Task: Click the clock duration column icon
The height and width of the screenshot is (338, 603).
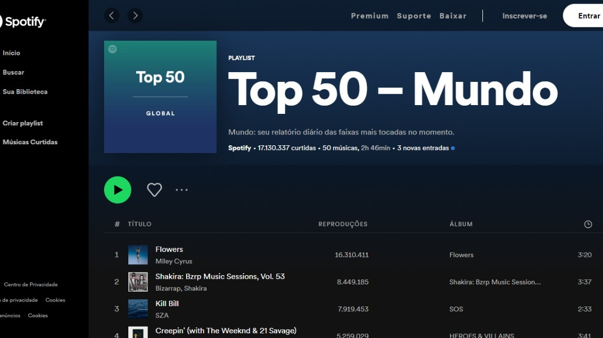Action: [588, 224]
